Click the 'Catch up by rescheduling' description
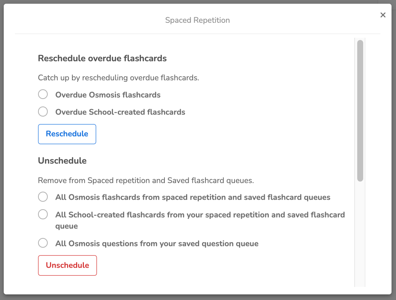396x300 pixels. [x=118, y=78]
